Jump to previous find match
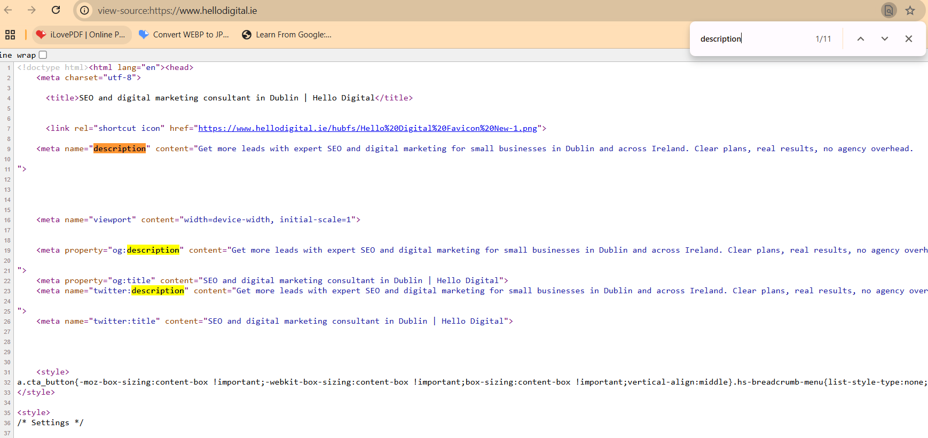The width and height of the screenshot is (928, 438). coord(861,38)
